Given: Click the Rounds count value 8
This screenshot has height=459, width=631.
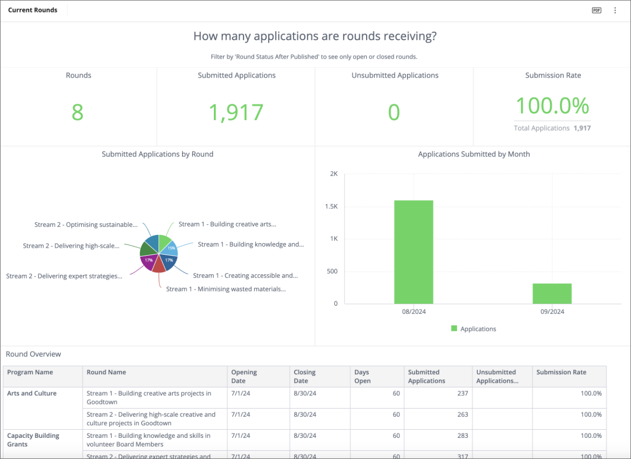Looking at the screenshot, I should coord(77,112).
